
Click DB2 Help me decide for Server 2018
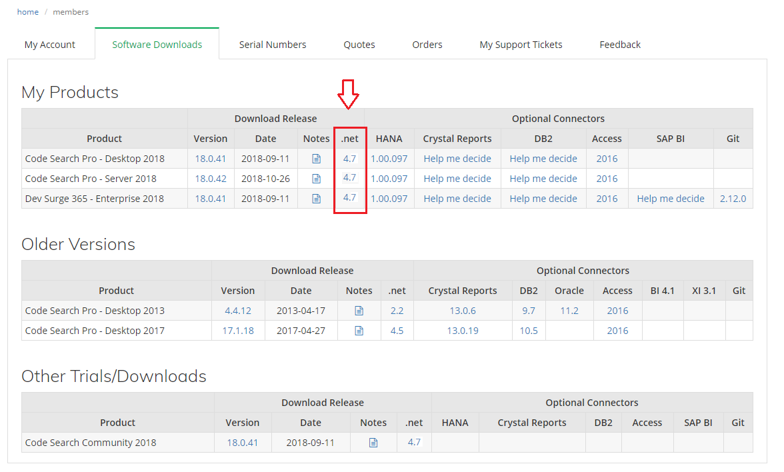(x=543, y=179)
